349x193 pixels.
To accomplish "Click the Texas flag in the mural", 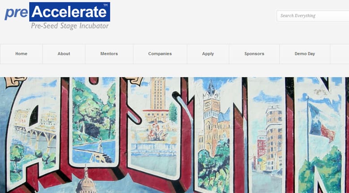I will pos(320,122).
